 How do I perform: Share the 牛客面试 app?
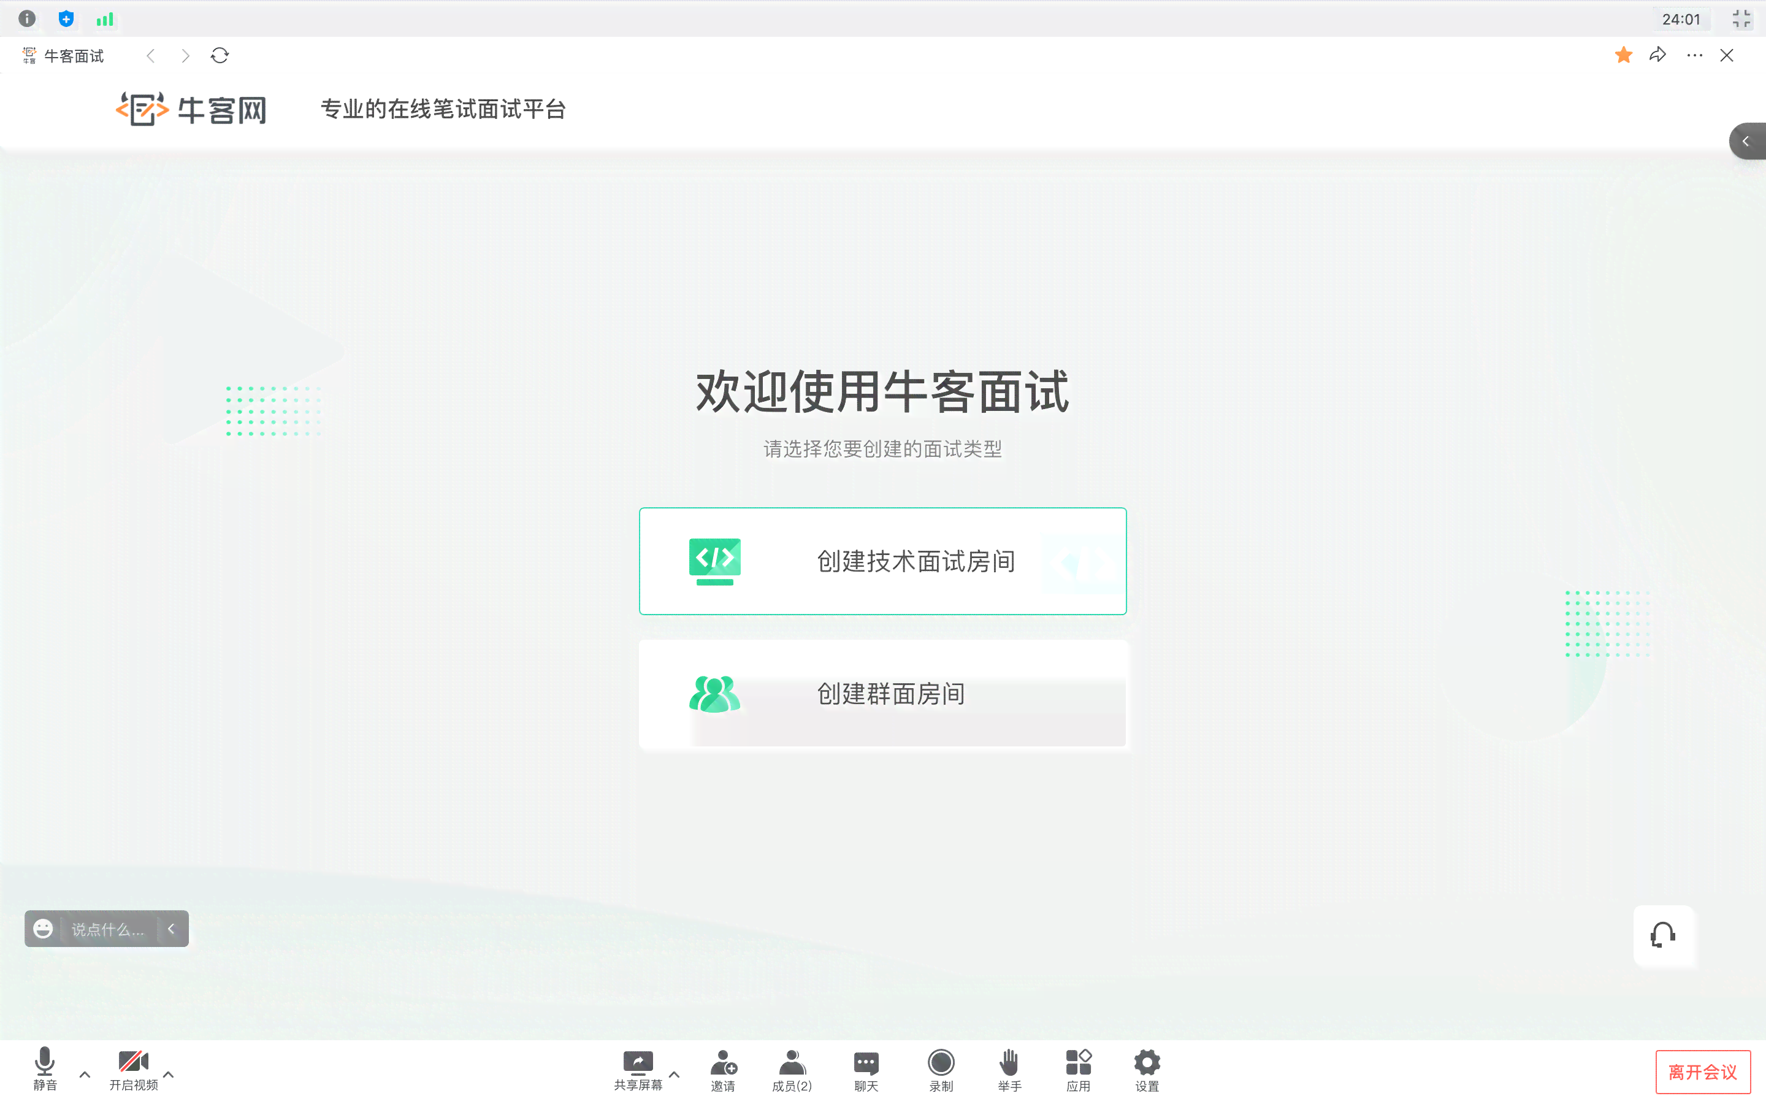(1657, 55)
